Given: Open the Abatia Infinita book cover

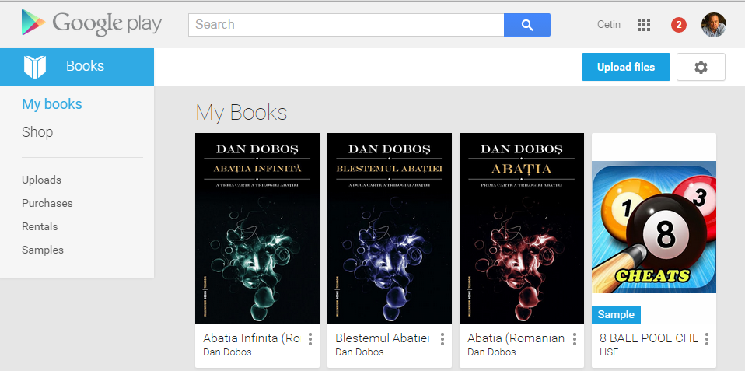Looking at the screenshot, I should (257, 228).
